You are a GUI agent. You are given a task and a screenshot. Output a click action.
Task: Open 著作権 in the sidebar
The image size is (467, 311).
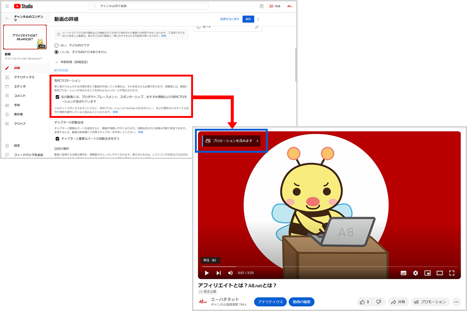[18, 114]
